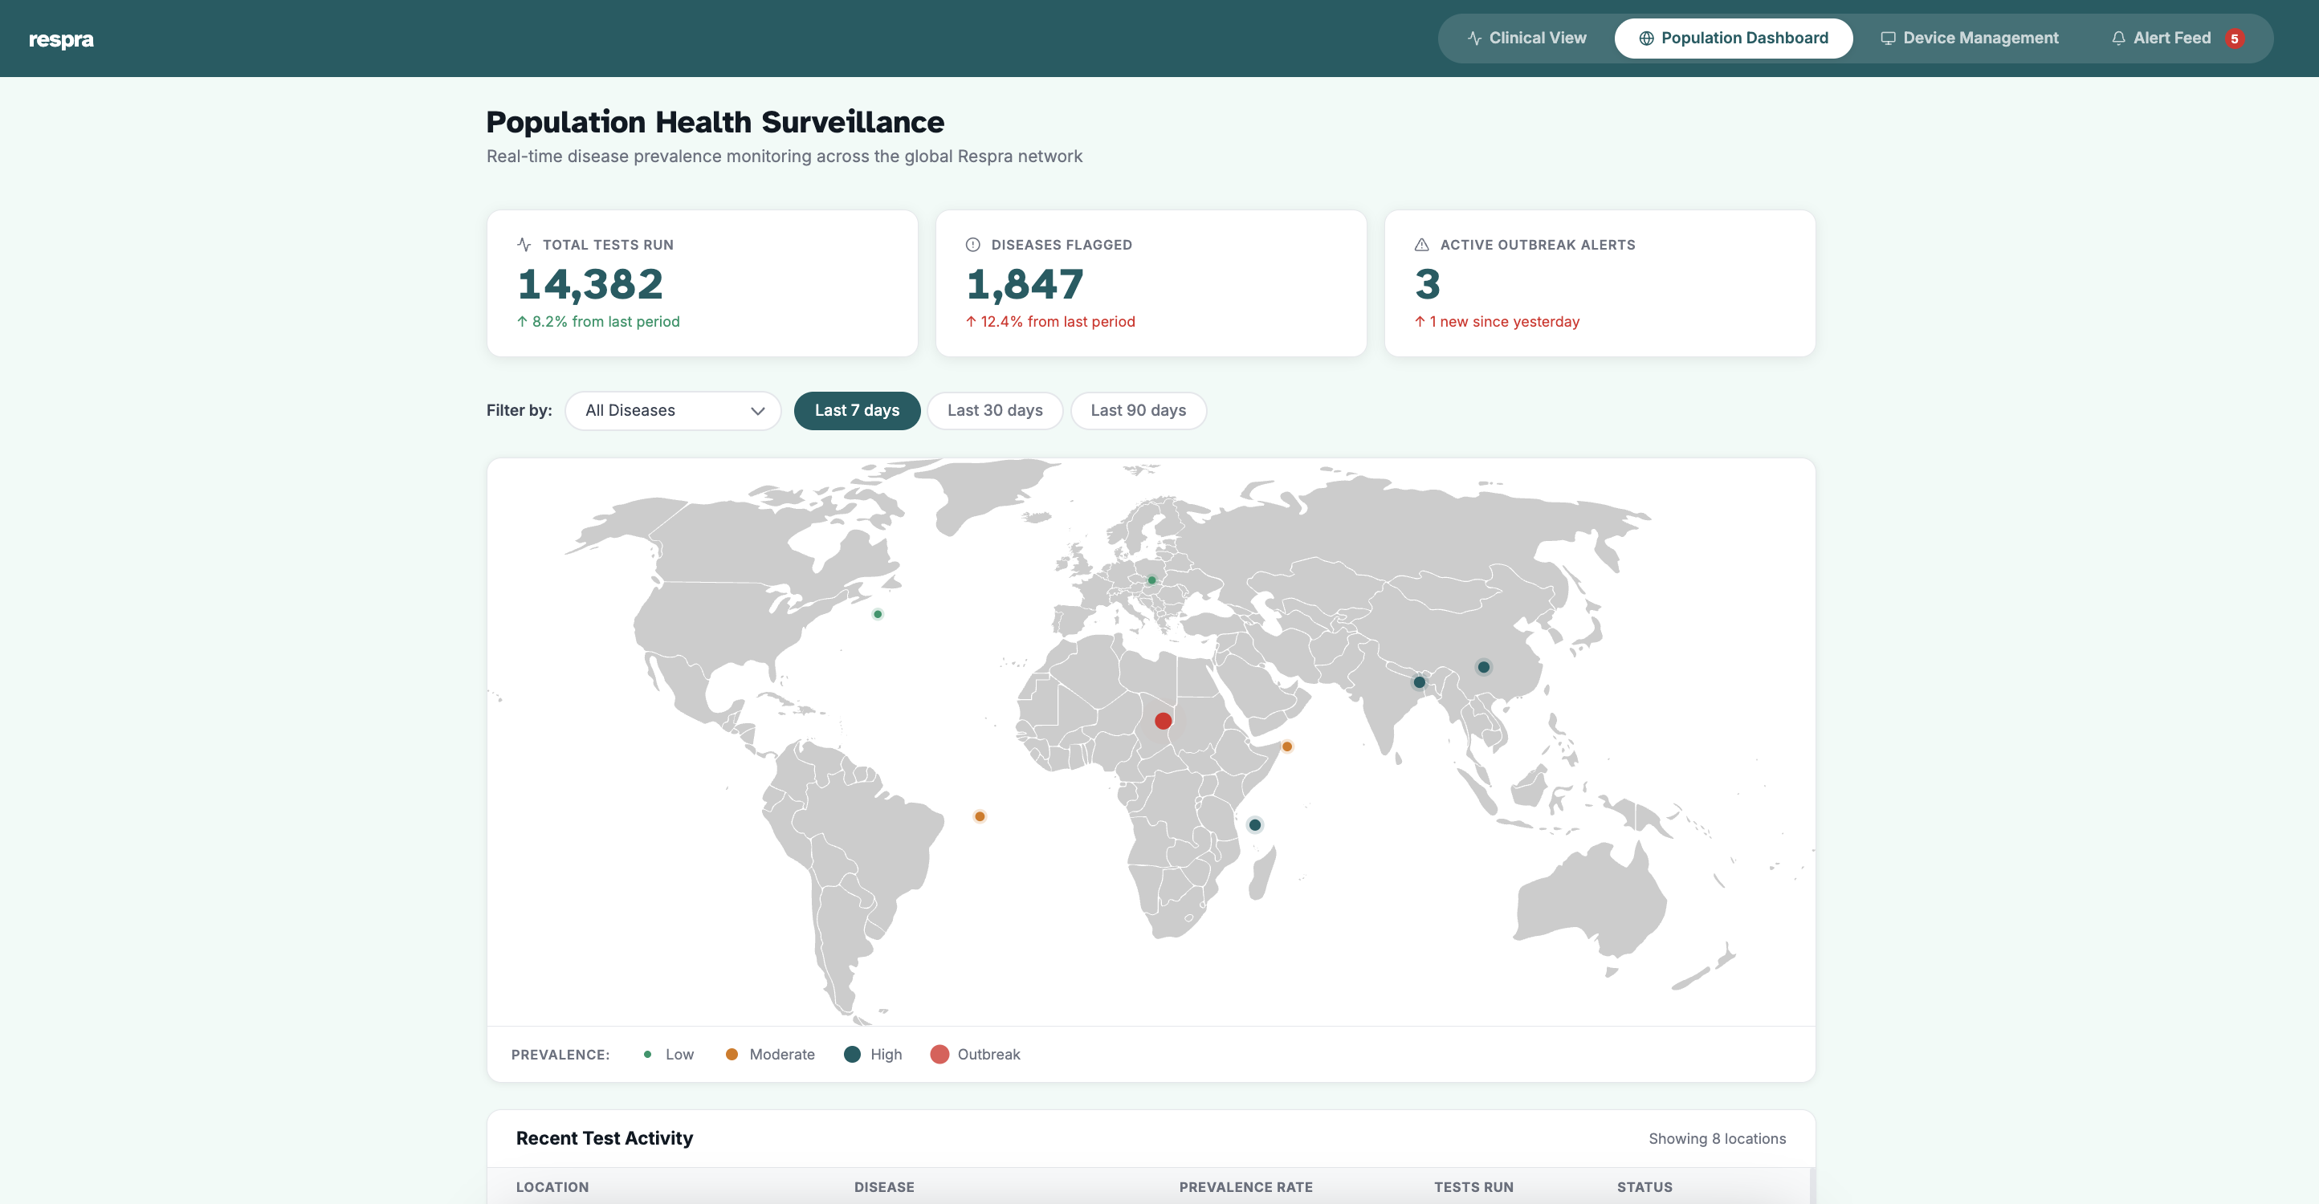The width and height of the screenshot is (2319, 1204).
Task: Click the Clinical View pulse icon
Action: pyautogui.click(x=1474, y=38)
